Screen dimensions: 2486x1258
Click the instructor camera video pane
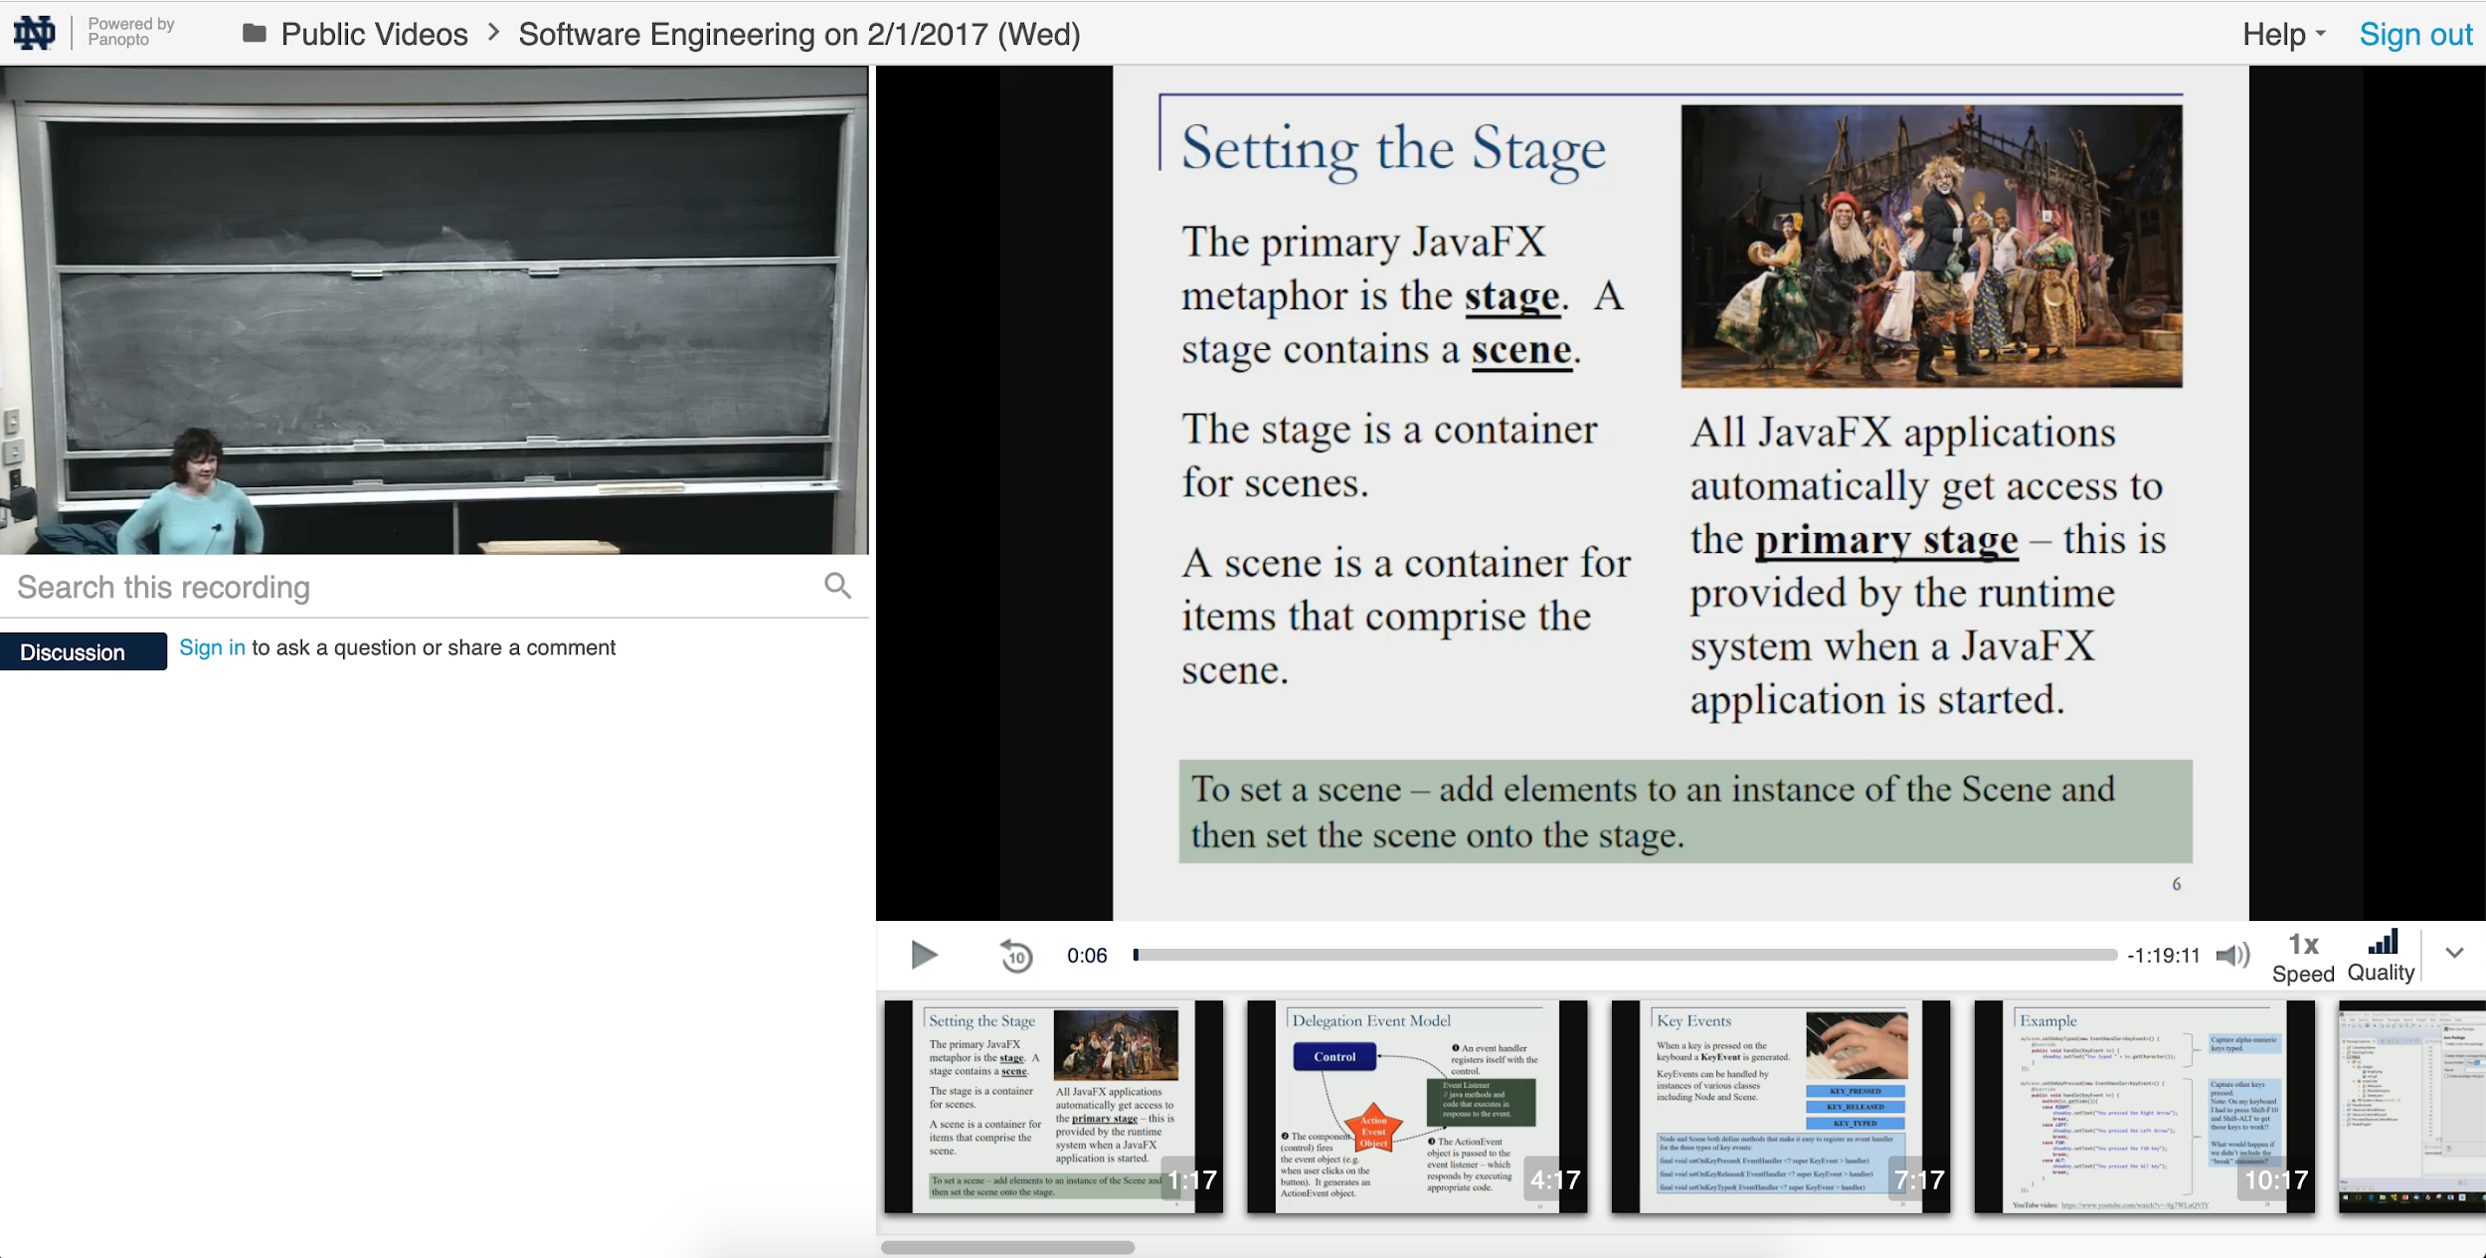pos(435,310)
